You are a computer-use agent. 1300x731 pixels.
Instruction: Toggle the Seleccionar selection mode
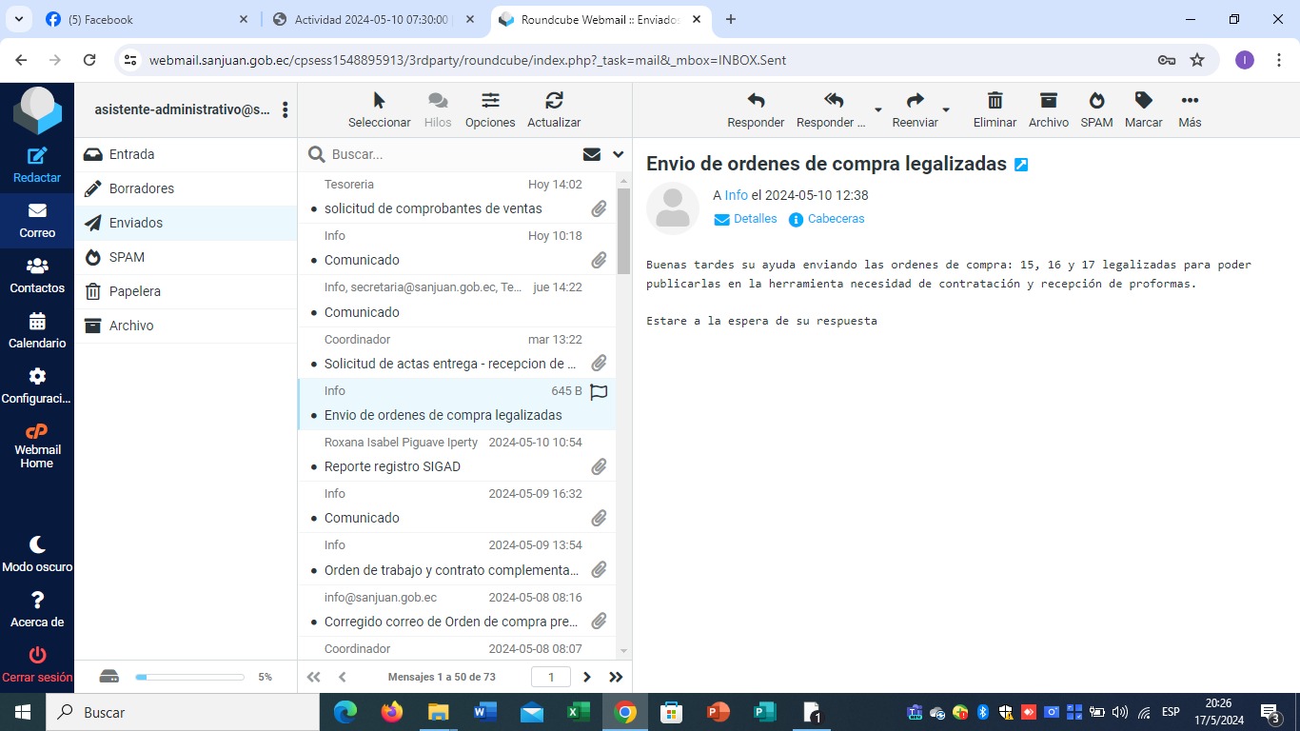point(379,101)
